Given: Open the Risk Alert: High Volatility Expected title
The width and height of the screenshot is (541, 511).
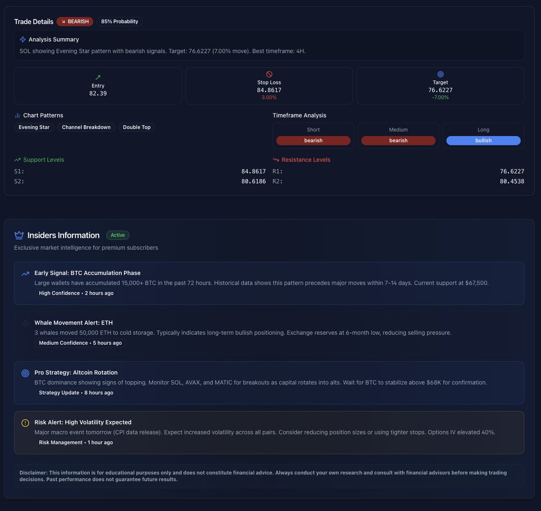Looking at the screenshot, I should pos(83,422).
